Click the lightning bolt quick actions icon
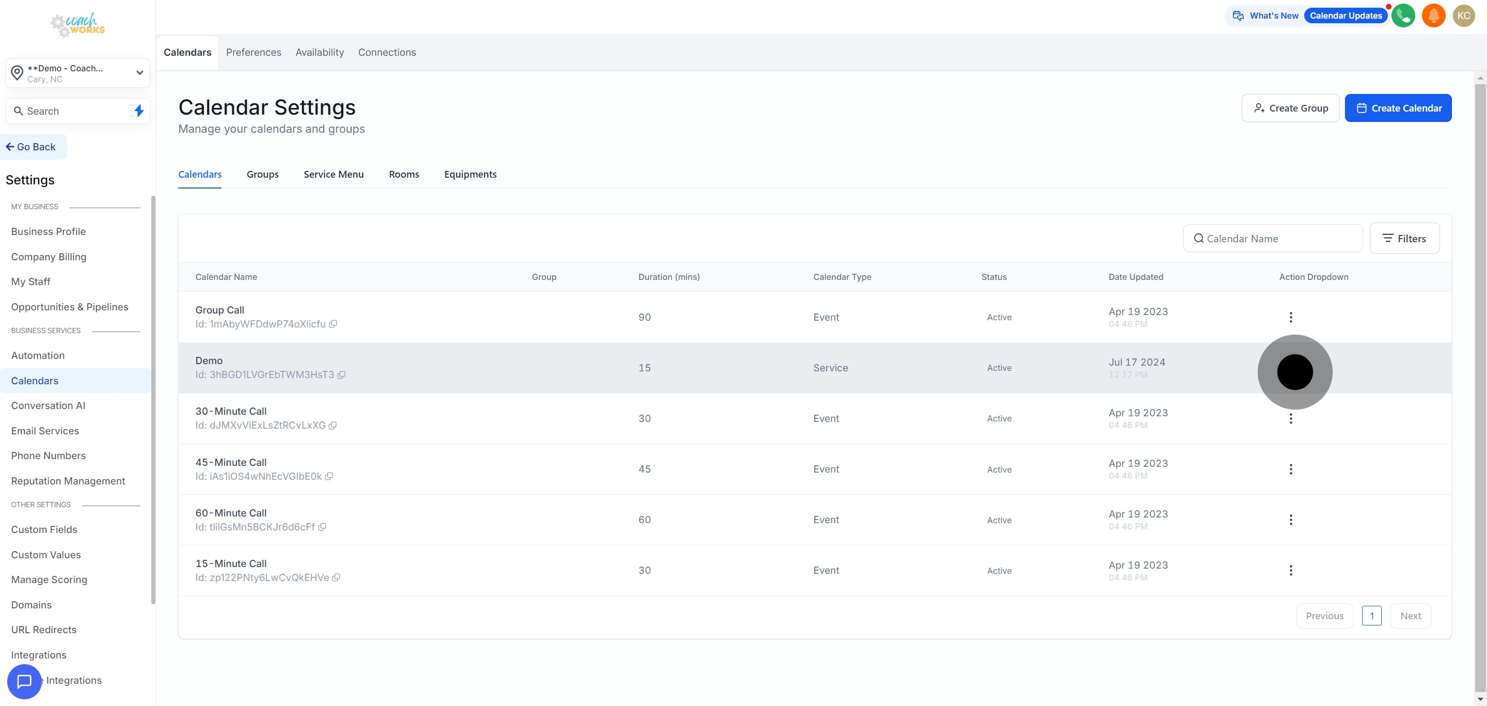 pos(138,111)
